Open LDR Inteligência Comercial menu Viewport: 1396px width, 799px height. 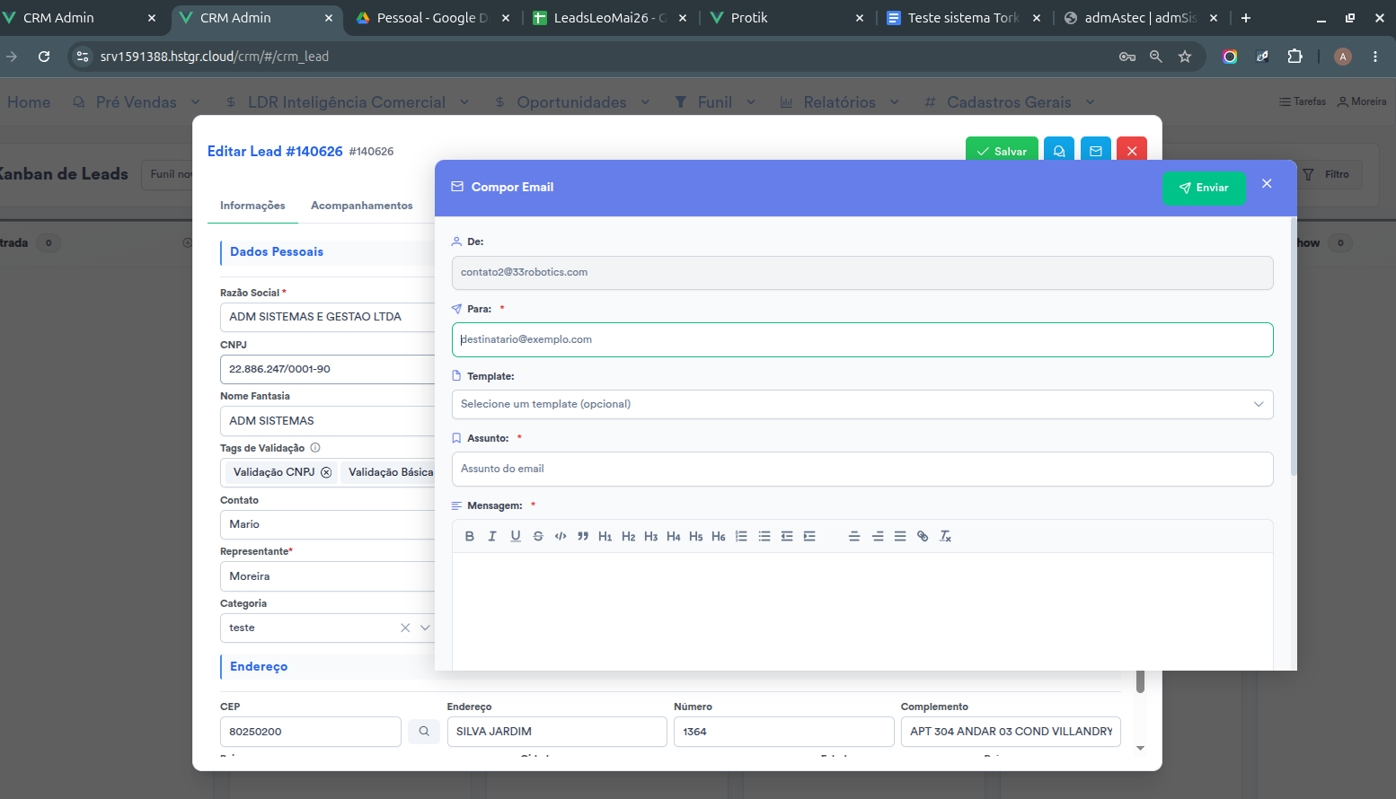tap(347, 102)
